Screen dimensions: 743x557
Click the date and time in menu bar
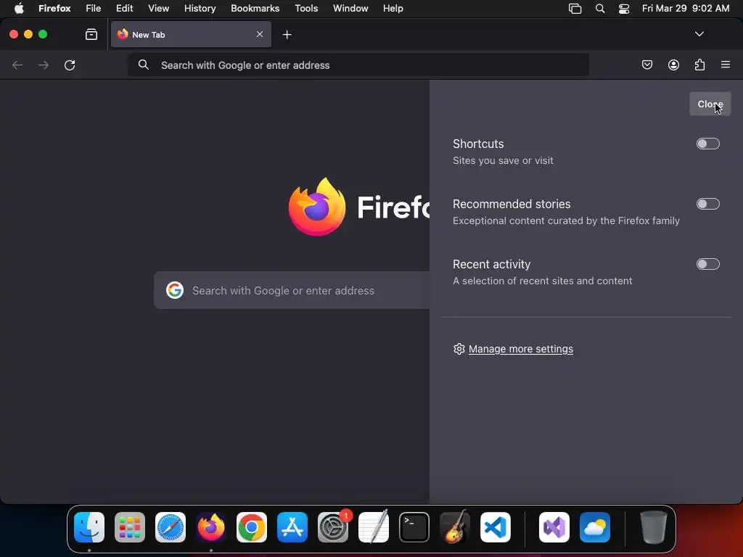[685, 9]
